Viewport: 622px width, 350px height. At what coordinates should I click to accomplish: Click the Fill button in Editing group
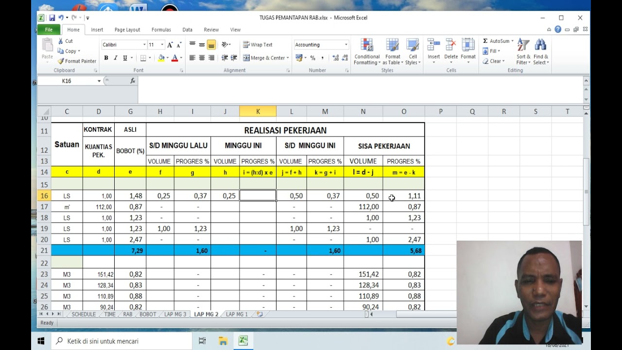(492, 51)
